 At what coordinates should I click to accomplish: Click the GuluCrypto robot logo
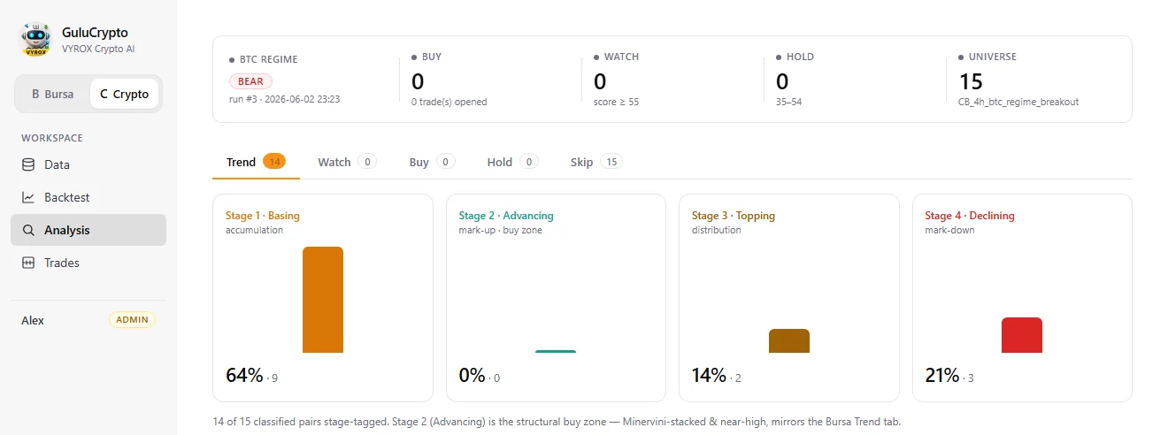click(x=35, y=40)
